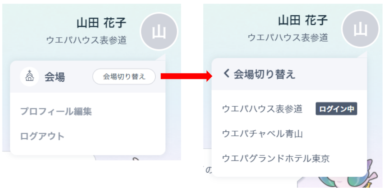Click the 会場切り替え pill button

point(124,77)
